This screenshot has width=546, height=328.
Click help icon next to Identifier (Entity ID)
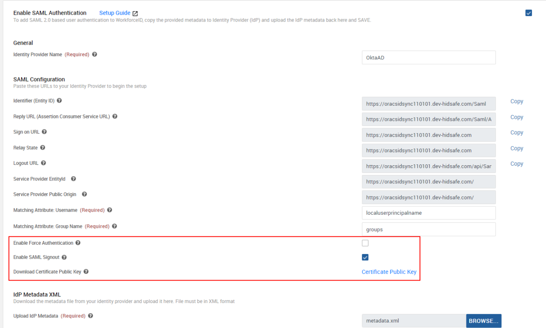click(59, 101)
